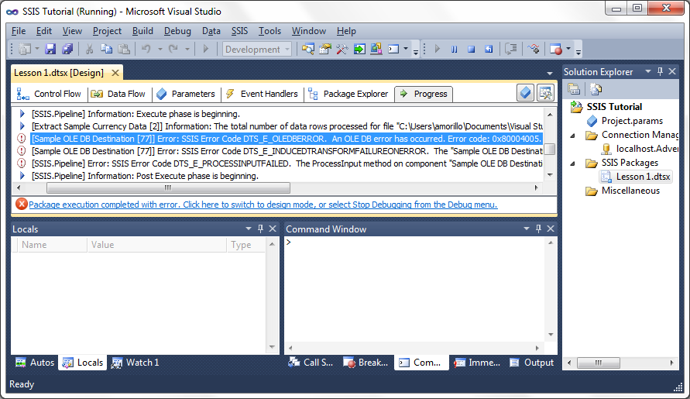Click the Show All Files icon in Solution Explorer

[x=596, y=89]
